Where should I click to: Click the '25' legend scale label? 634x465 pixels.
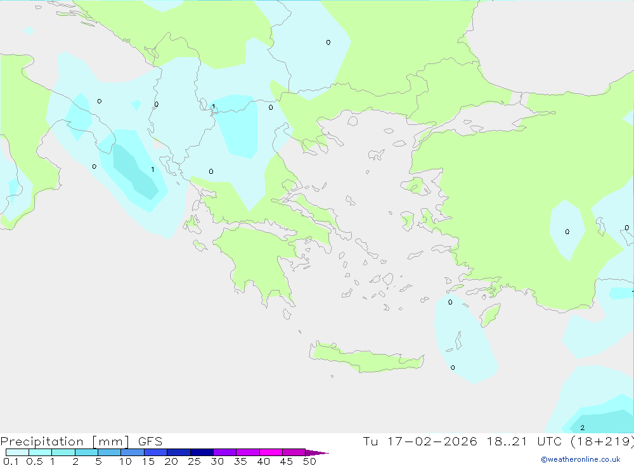195,461
